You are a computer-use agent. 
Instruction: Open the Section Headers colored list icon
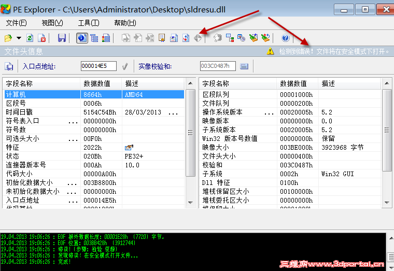click(106, 38)
